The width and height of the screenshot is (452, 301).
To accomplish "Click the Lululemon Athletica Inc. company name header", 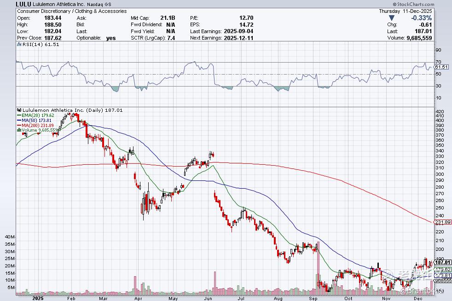I will click(x=59, y=4).
